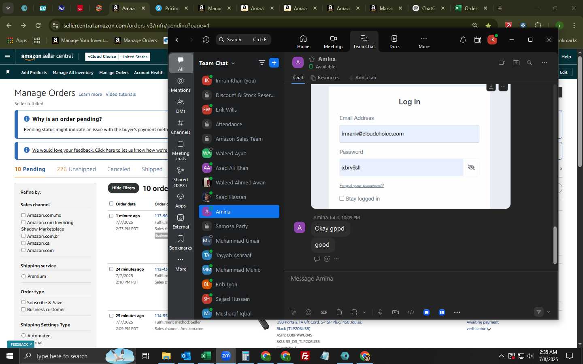Open Manage All Inventory menu item

coord(73,72)
